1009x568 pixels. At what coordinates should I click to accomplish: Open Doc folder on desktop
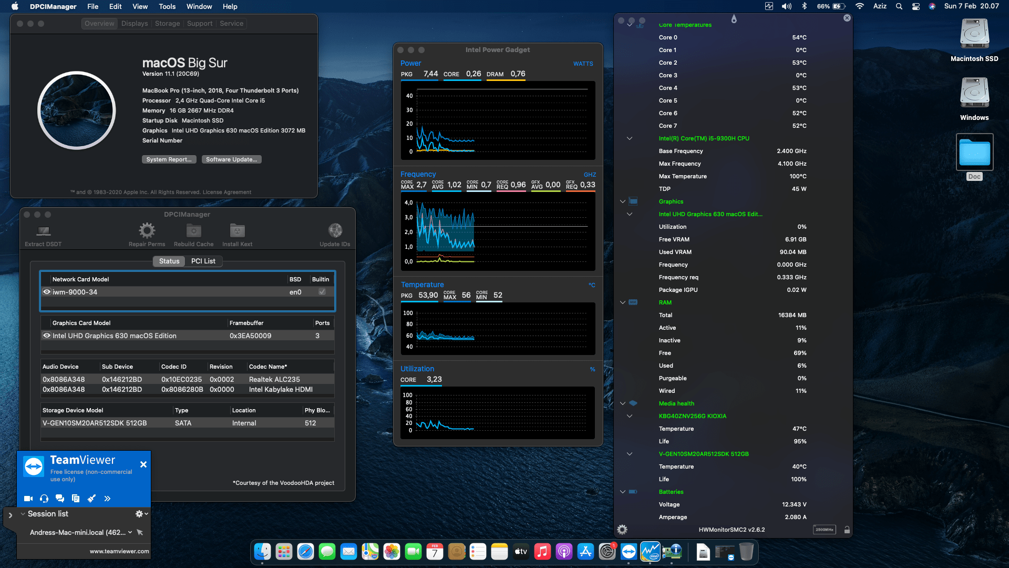click(974, 152)
